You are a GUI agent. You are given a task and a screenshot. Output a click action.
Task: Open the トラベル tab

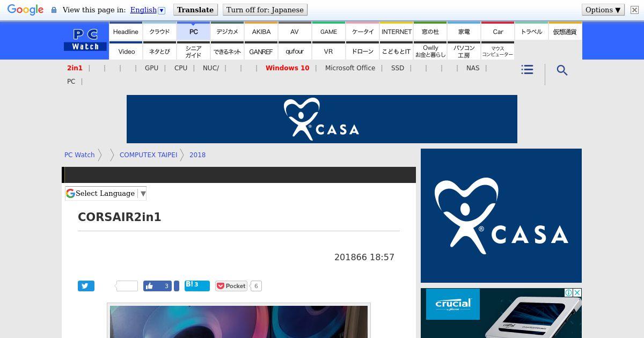coord(532,32)
